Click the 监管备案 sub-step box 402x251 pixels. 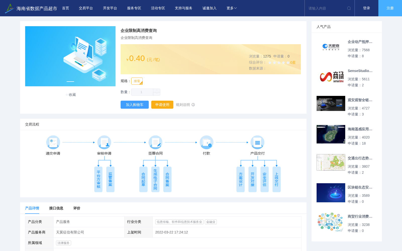[110, 179]
